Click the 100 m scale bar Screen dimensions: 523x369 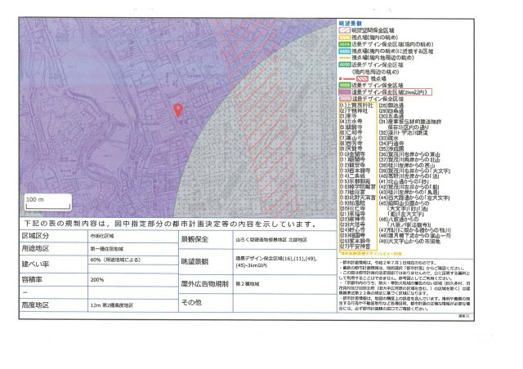48,202
